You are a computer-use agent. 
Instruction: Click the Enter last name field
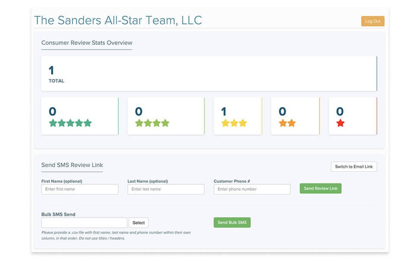(166, 189)
